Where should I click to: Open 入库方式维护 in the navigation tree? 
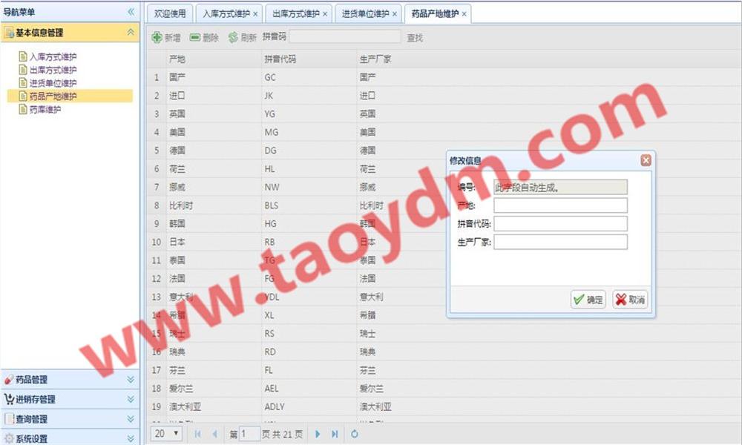[x=53, y=57]
